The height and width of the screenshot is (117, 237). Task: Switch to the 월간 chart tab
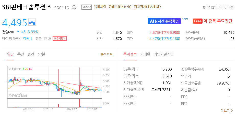(31, 54)
